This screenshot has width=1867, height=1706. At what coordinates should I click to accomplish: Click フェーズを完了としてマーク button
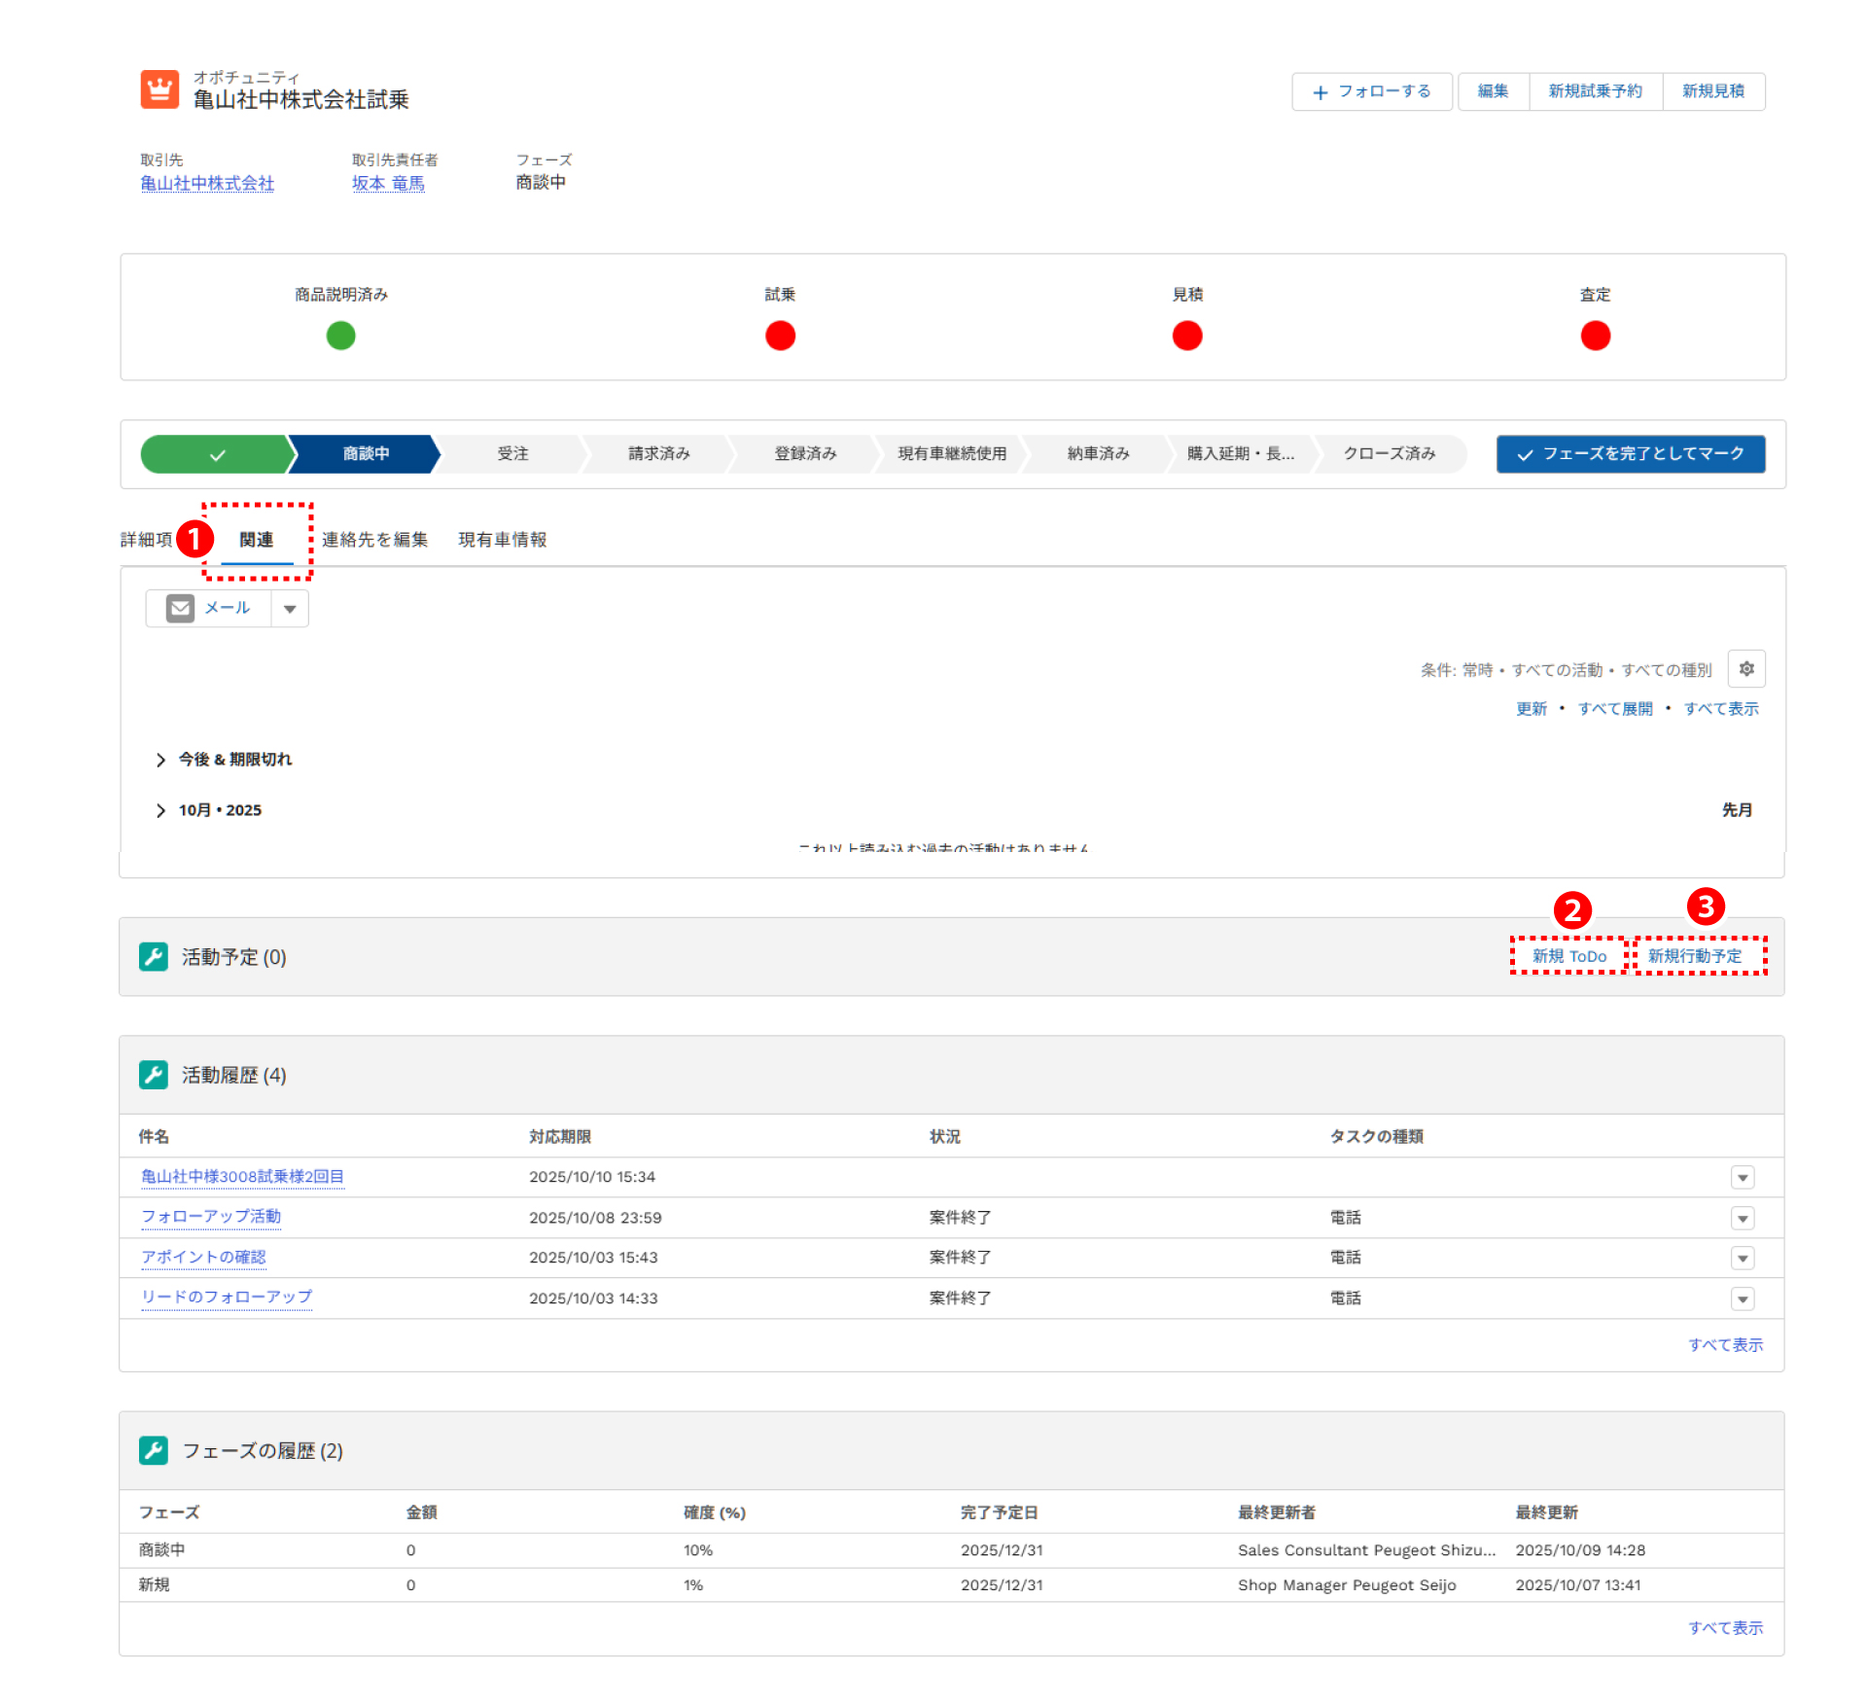click(1631, 454)
